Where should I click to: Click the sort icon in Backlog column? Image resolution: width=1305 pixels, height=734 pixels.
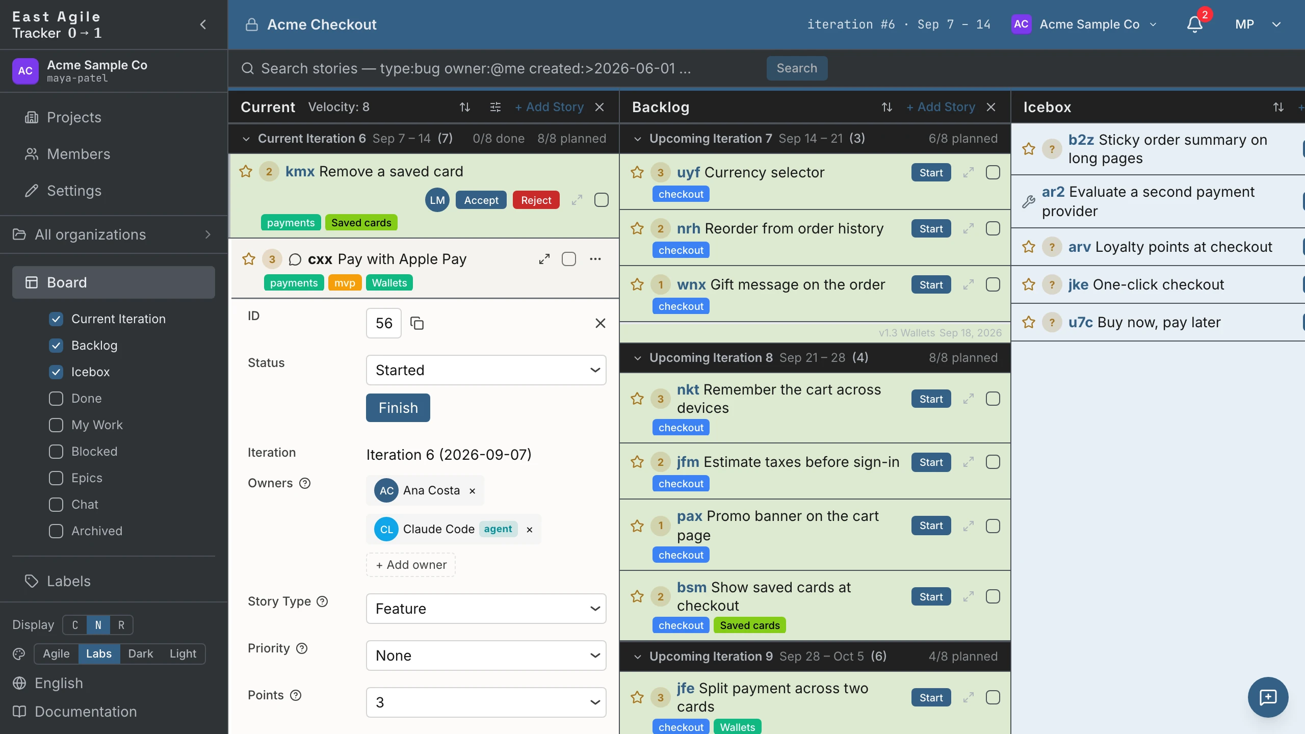tap(886, 107)
